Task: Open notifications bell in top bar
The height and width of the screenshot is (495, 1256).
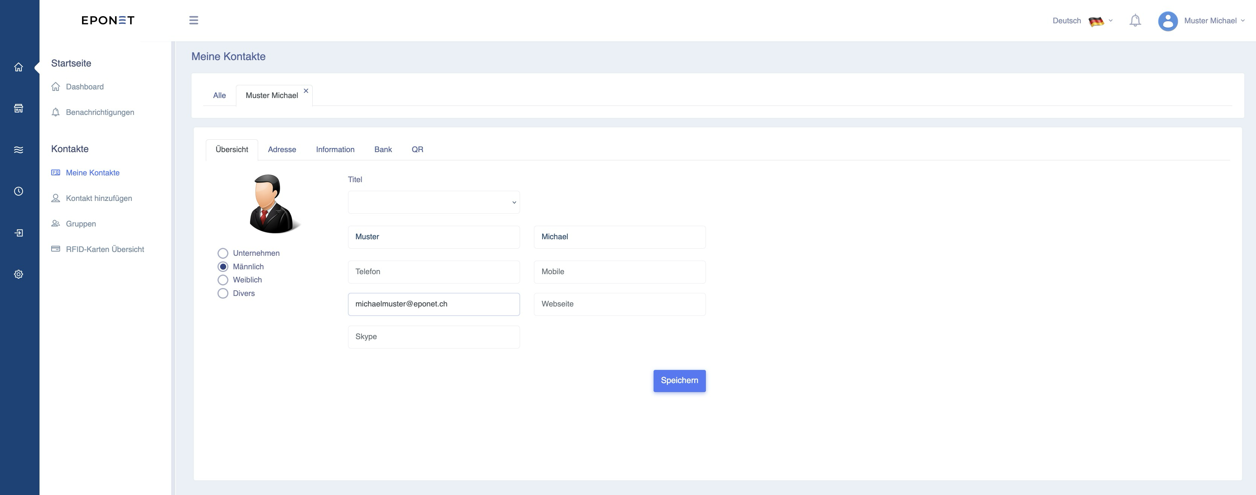Action: 1135,20
